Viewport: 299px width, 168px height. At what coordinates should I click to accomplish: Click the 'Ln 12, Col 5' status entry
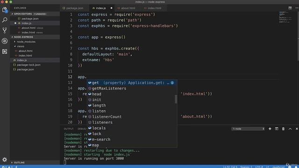230,167
